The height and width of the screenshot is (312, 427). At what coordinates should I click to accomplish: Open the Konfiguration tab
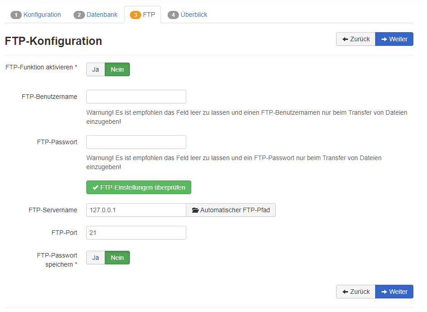(42, 15)
